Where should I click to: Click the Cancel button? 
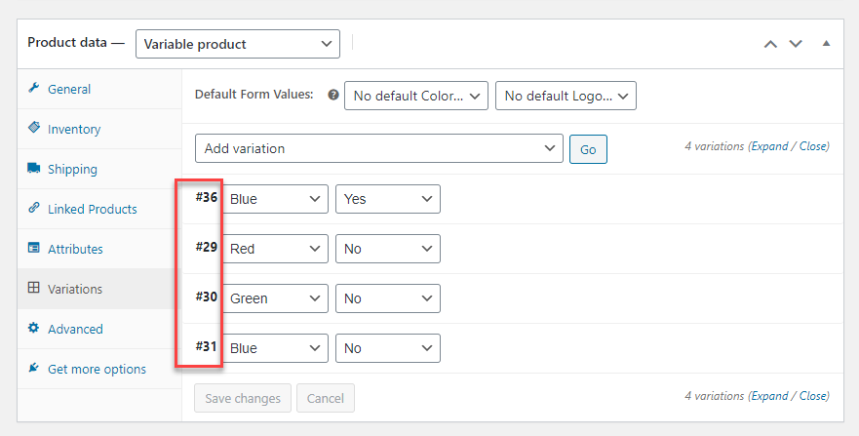pyautogui.click(x=326, y=398)
